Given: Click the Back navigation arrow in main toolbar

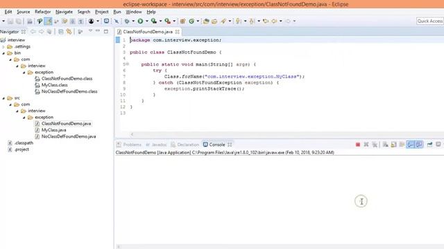Looking at the screenshot, I should (x=274, y=21).
